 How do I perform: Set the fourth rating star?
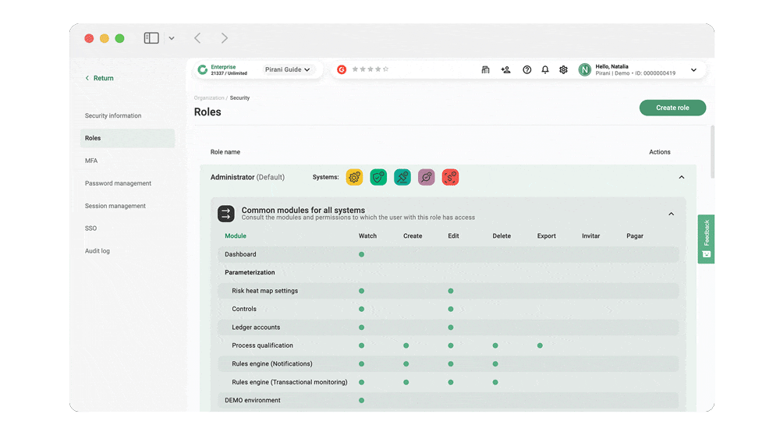(378, 69)
